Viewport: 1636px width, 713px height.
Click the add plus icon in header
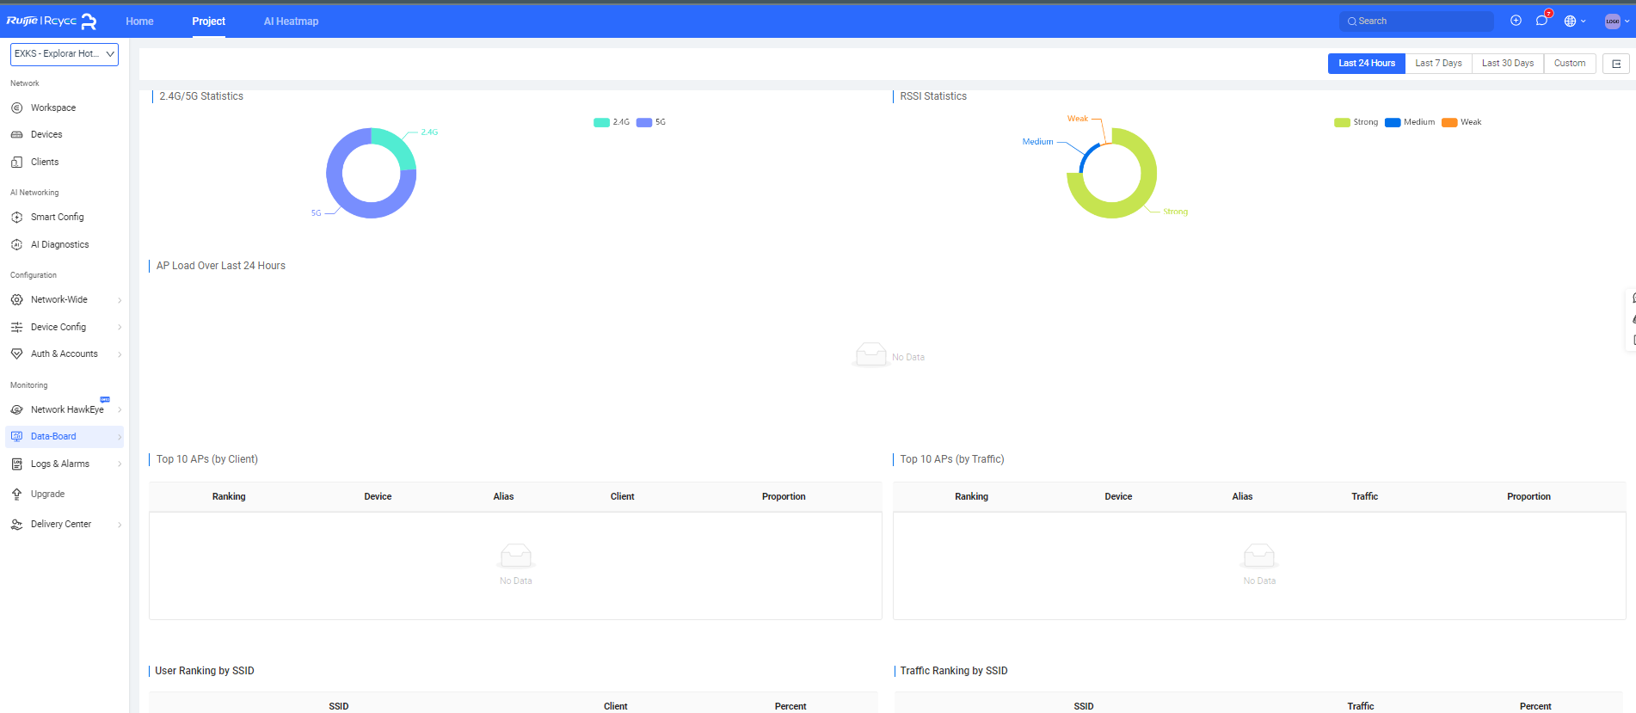click(x=1516, y=21)
